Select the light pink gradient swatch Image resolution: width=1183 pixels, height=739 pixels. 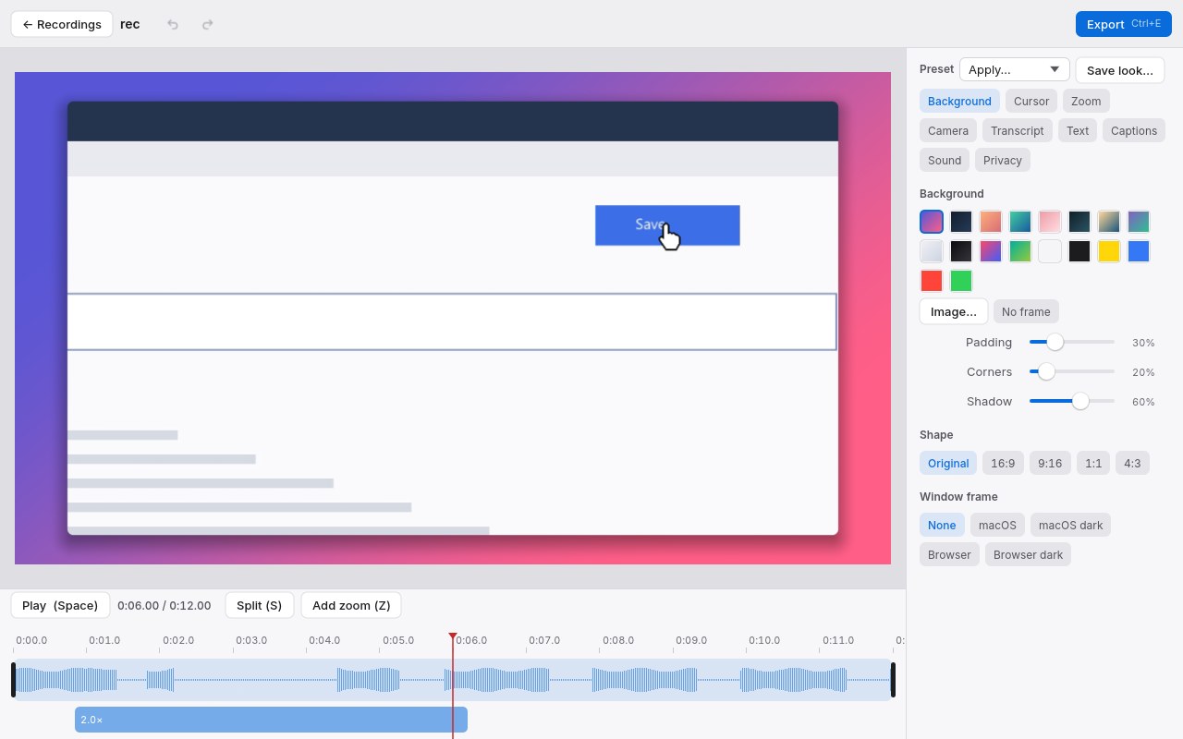click(x=1050, y=222)
